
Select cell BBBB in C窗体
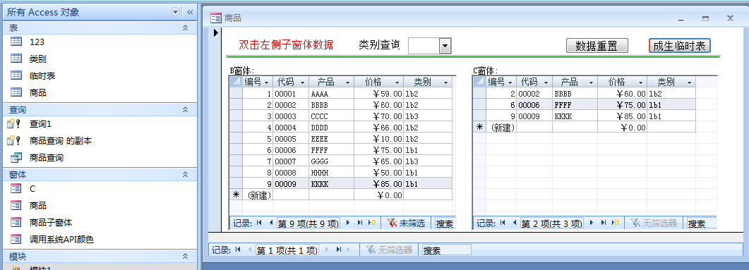point(575,94)
